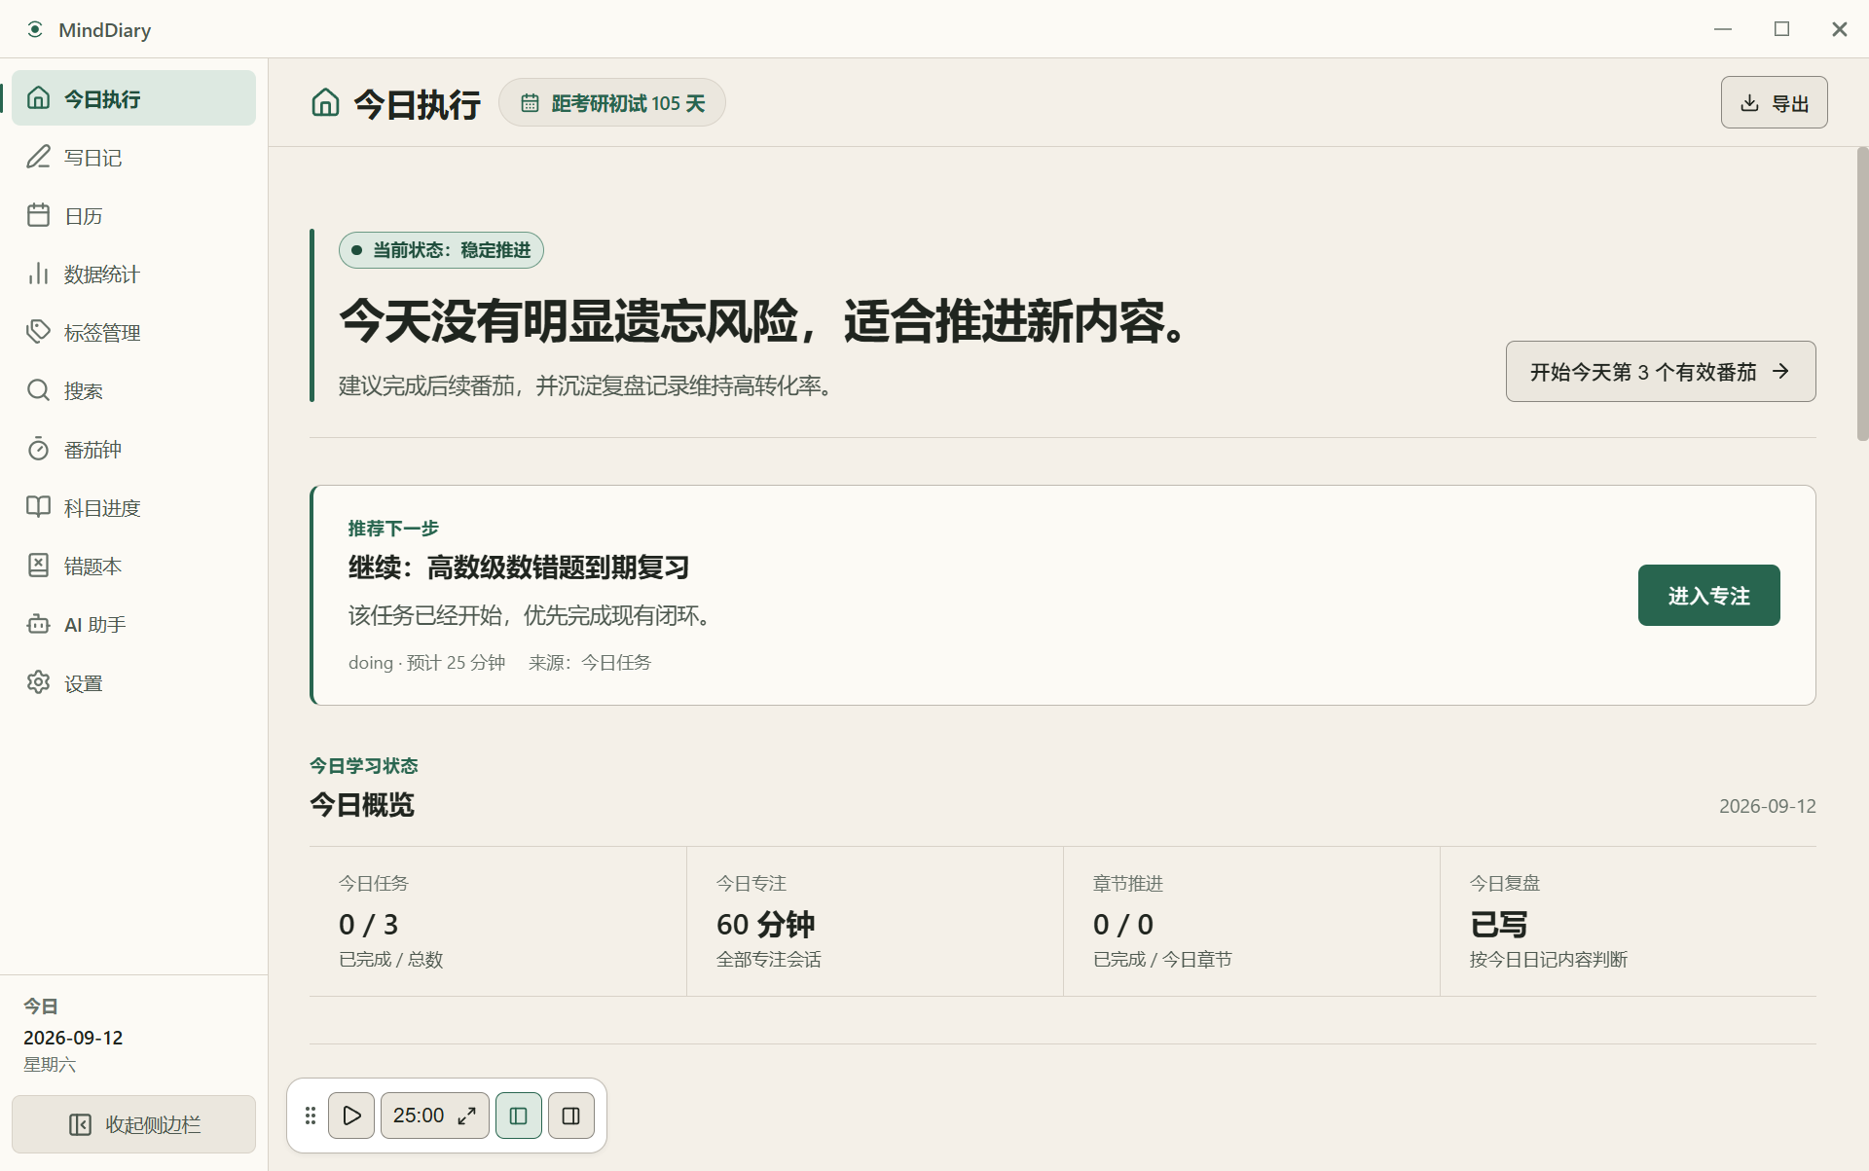Click the 错题本 icon in sidebar
This screenshot has width=1869, height=1171.
point(38,566)
